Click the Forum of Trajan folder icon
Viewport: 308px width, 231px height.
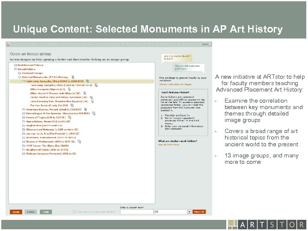coord(24,117)
